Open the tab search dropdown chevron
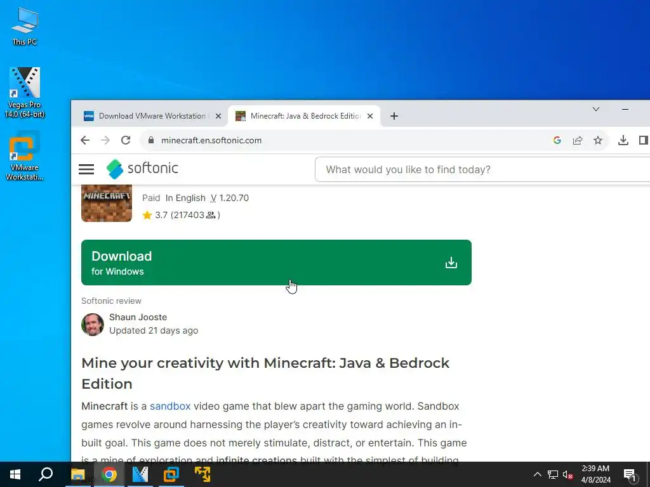 595,109
